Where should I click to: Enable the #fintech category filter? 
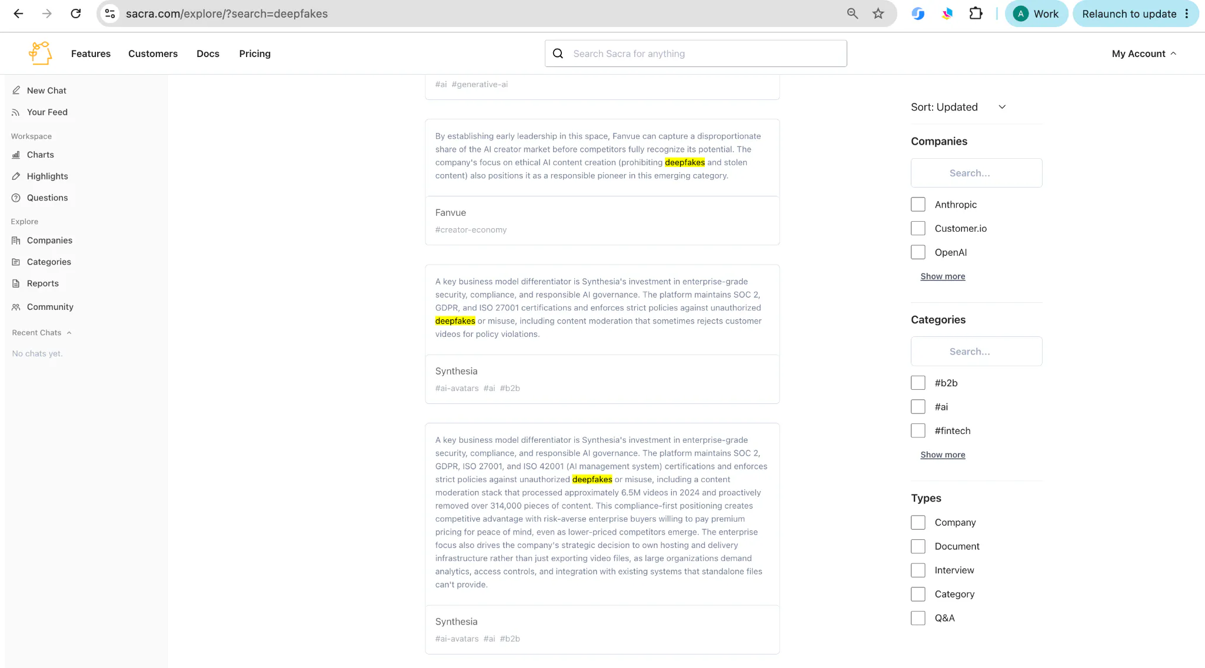[x=918, y=430]
